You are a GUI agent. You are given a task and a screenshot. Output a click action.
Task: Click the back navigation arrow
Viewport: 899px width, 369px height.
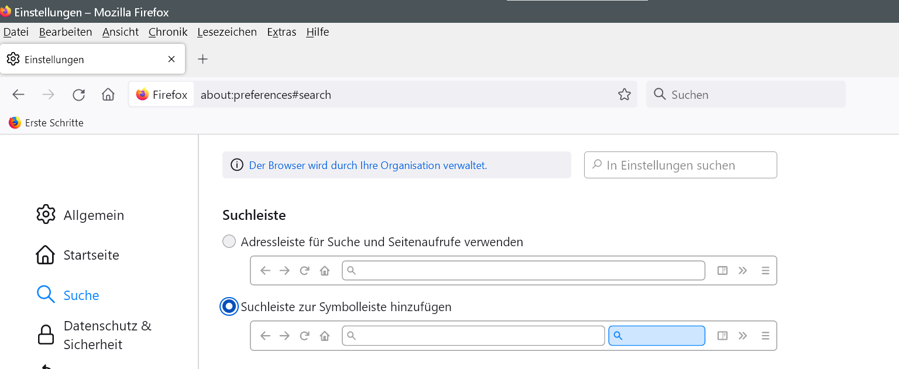pos(18,95)
